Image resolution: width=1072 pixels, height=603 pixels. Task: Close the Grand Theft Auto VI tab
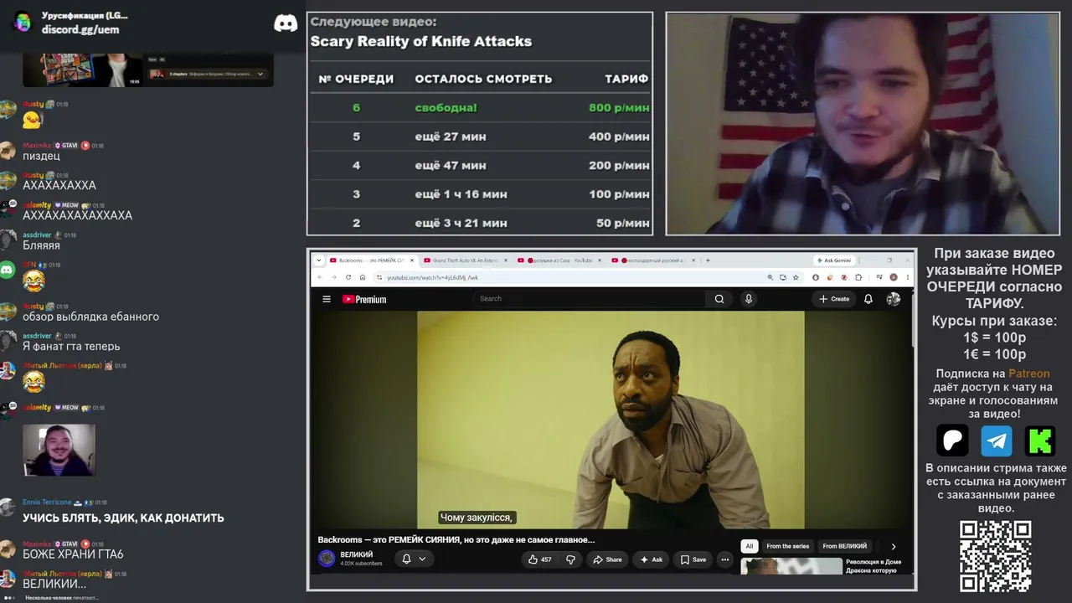507,260
